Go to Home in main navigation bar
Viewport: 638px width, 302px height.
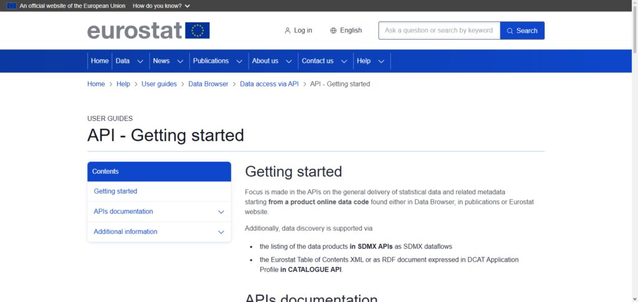tap(100, 61)
